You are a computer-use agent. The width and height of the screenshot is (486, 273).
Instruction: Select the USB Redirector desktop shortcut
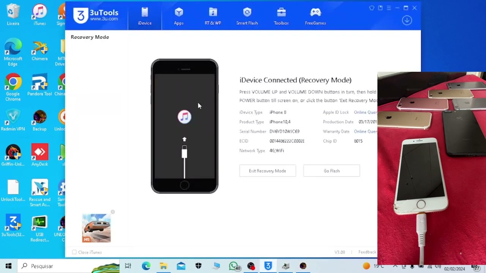[x=39, y=229]
